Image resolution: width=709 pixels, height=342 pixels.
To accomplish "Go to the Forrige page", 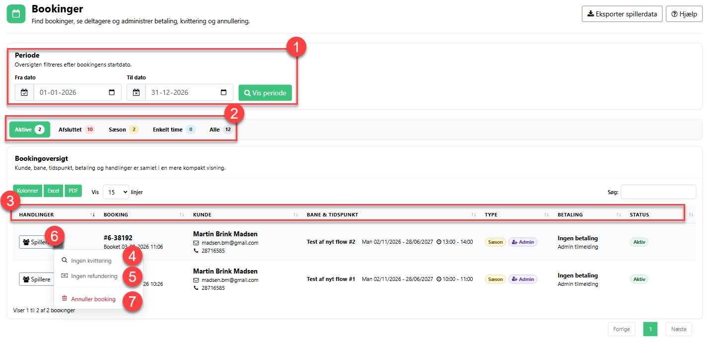I will point(622,329).
